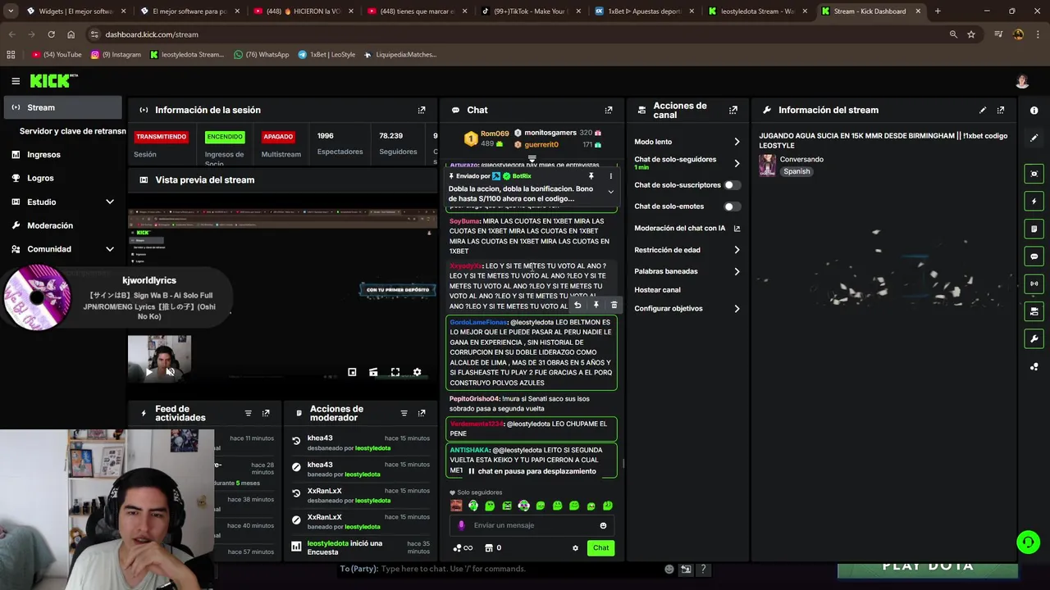Switch to the TikTok browser tab

click(x=529, y=11)
